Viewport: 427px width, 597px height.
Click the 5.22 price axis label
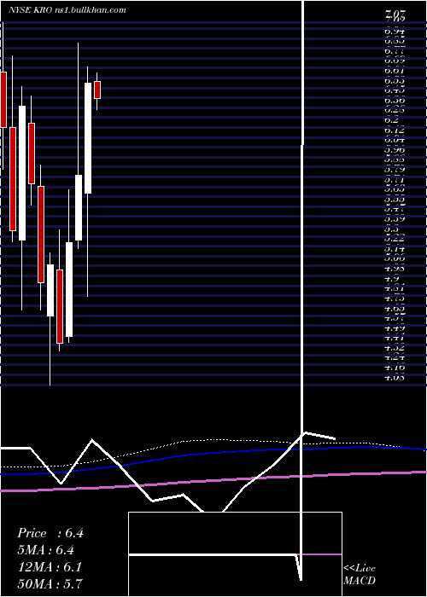pos(395,239)
